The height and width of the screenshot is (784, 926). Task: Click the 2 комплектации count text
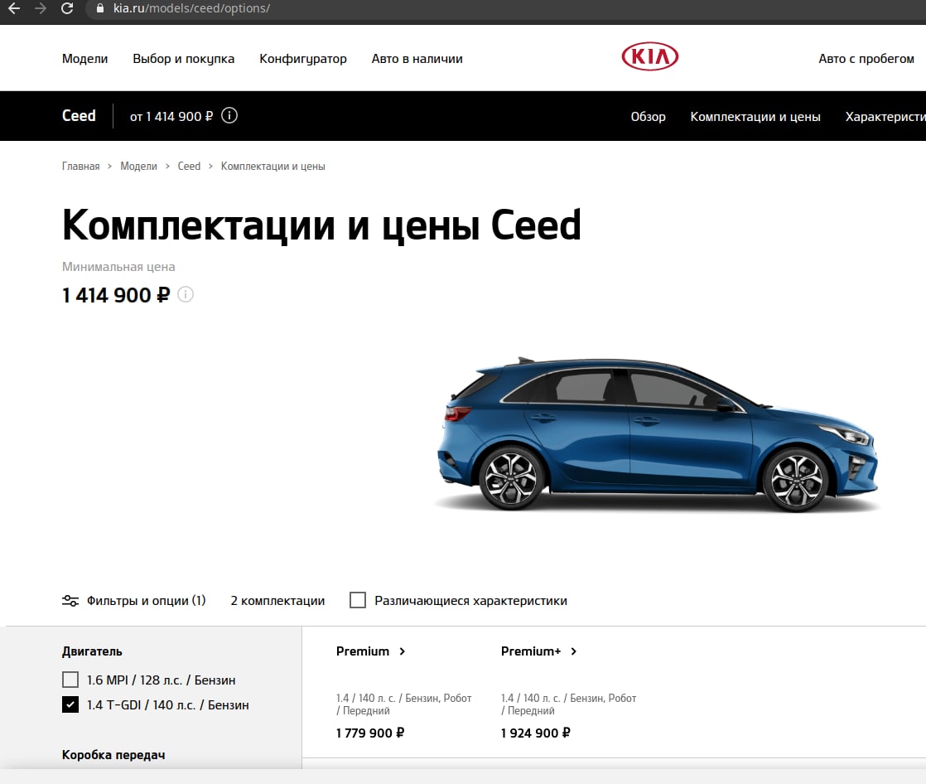277,601
